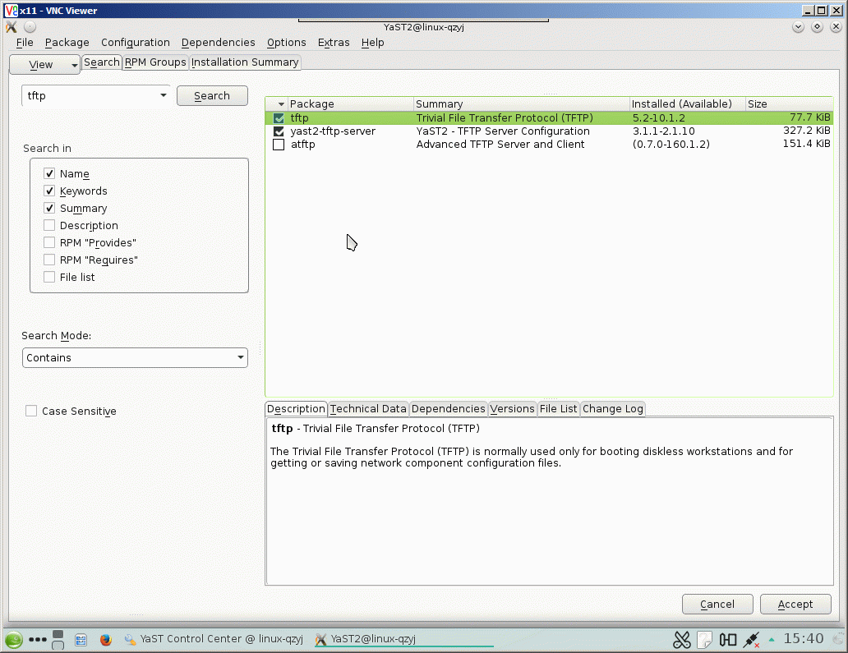This screenshot has width=848, height=653.
Task: Open the package Dependencies details tab
Action: (x=449, y=409)
